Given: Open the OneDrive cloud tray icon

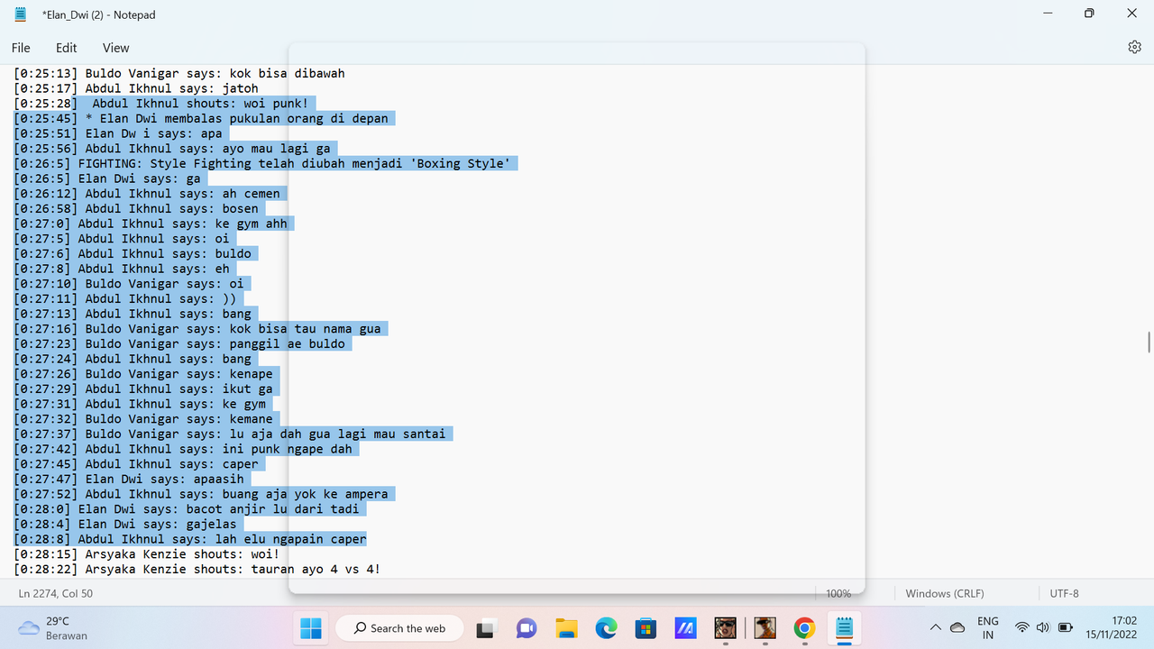Looking at the screenshot, I should tap(957, 627).
